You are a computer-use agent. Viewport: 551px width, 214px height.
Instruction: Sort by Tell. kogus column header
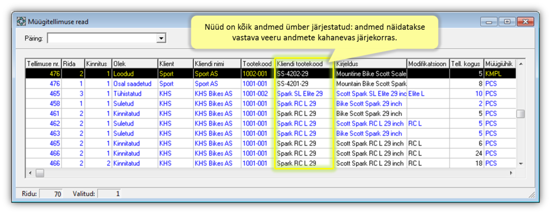click(466, 64)
